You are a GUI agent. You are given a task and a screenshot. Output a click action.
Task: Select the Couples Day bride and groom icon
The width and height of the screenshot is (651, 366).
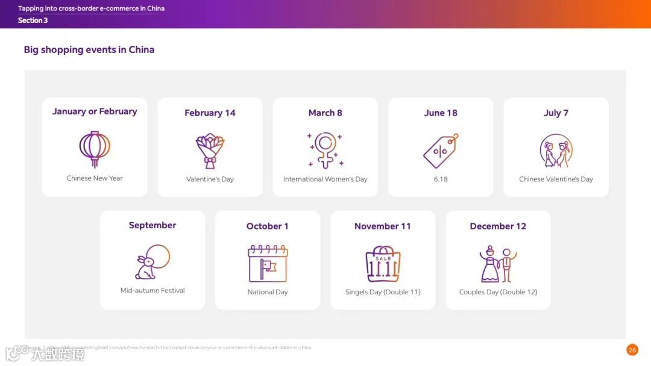point(498,264)
